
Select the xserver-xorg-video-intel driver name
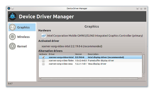(61, 57)
